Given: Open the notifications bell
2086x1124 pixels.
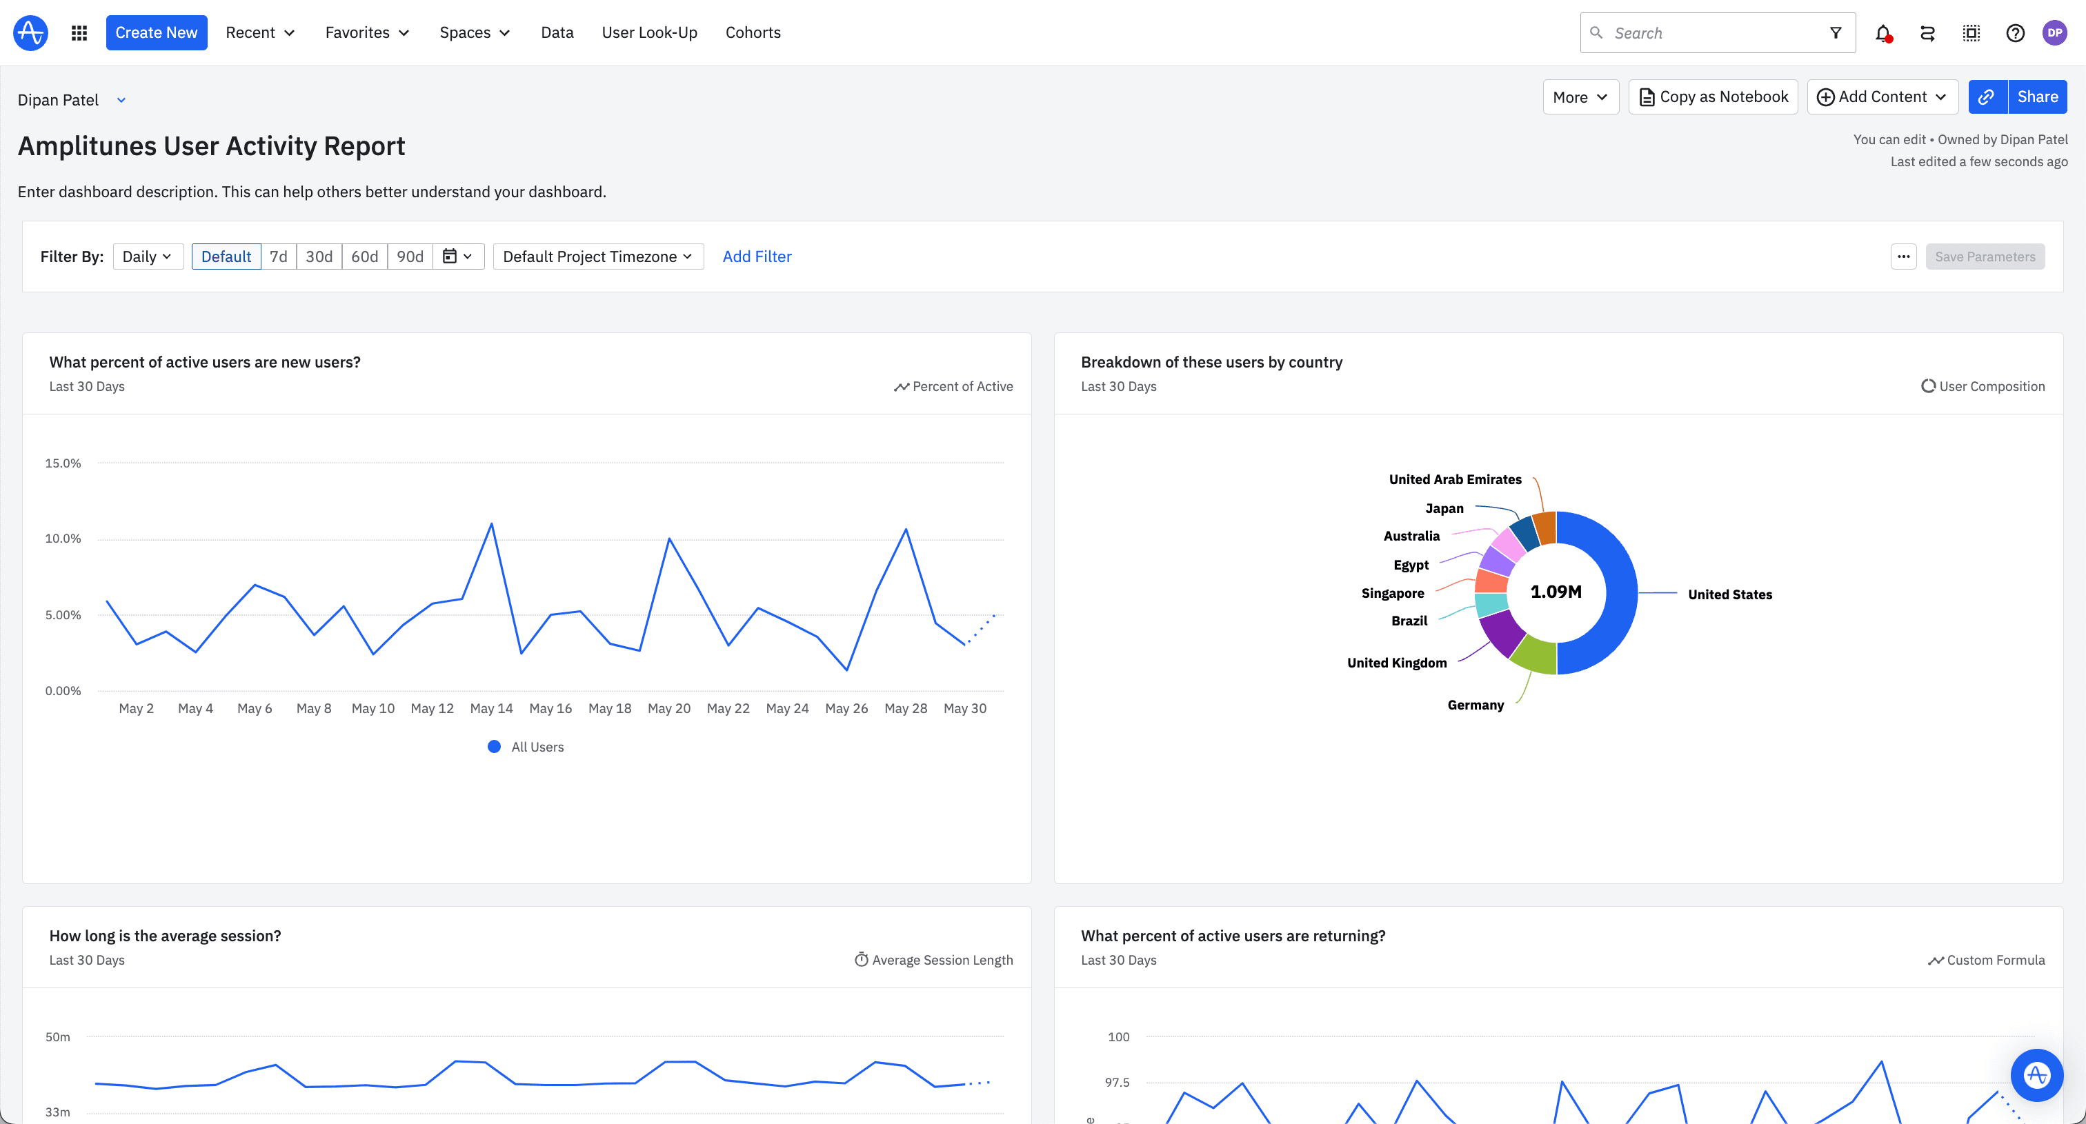Looking at the screenshot, I should [x=1883, y=32].
